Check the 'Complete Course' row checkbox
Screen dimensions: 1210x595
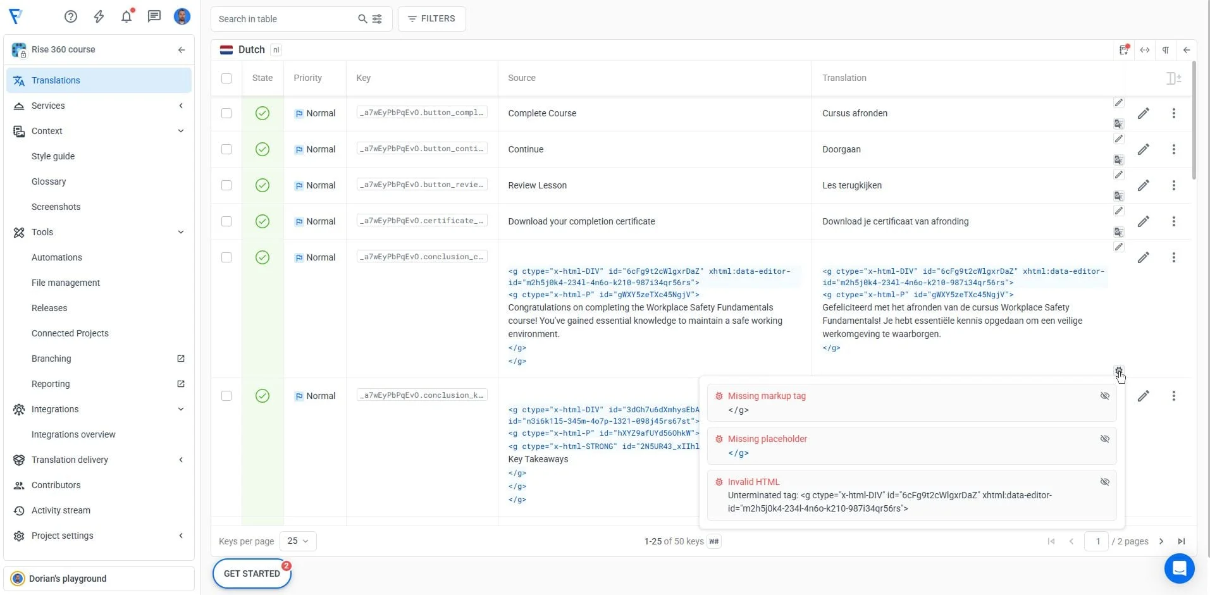tap(226, 113)
